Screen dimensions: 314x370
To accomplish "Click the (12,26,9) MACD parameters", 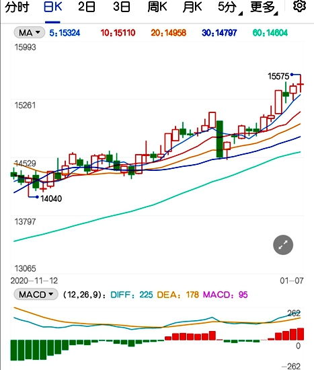I will (84, 295).
